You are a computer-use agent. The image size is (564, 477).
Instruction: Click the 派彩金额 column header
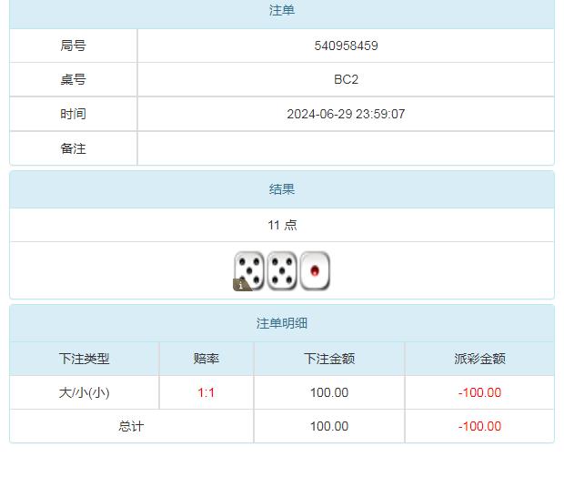pos(479,359)
